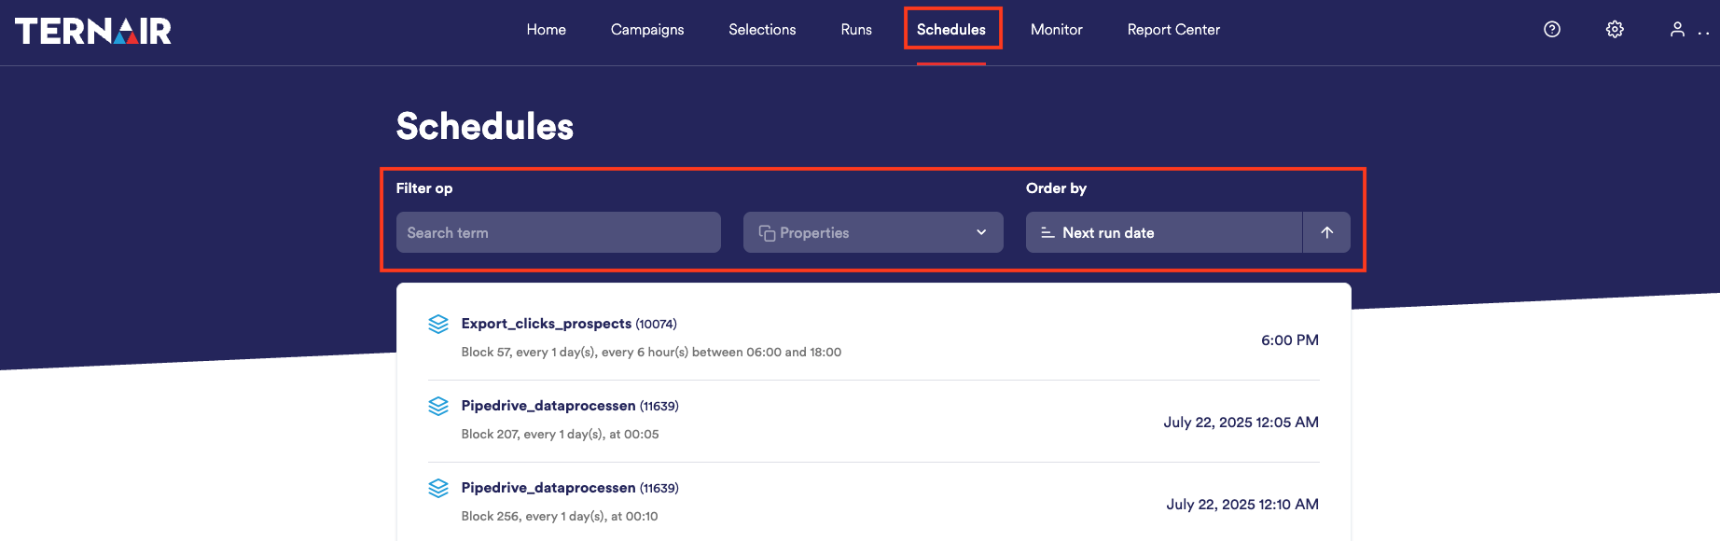Toggle sort direction arrow button
Viewport: 1720px width, 541px height.
click(x=1326, y=233)
